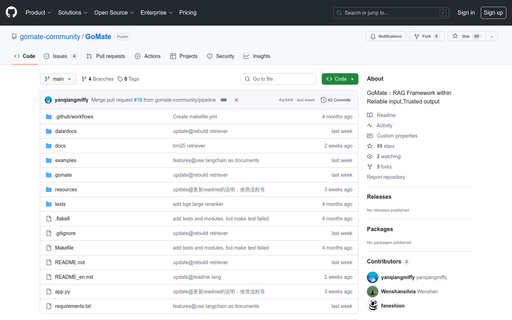
Task: Open the examples folder
Action: click(66, 160)
